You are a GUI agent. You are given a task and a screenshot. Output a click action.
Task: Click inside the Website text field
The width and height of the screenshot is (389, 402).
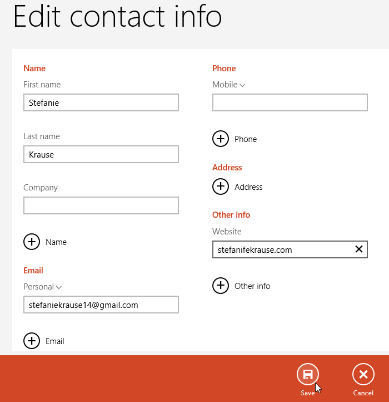pos(281,249)
